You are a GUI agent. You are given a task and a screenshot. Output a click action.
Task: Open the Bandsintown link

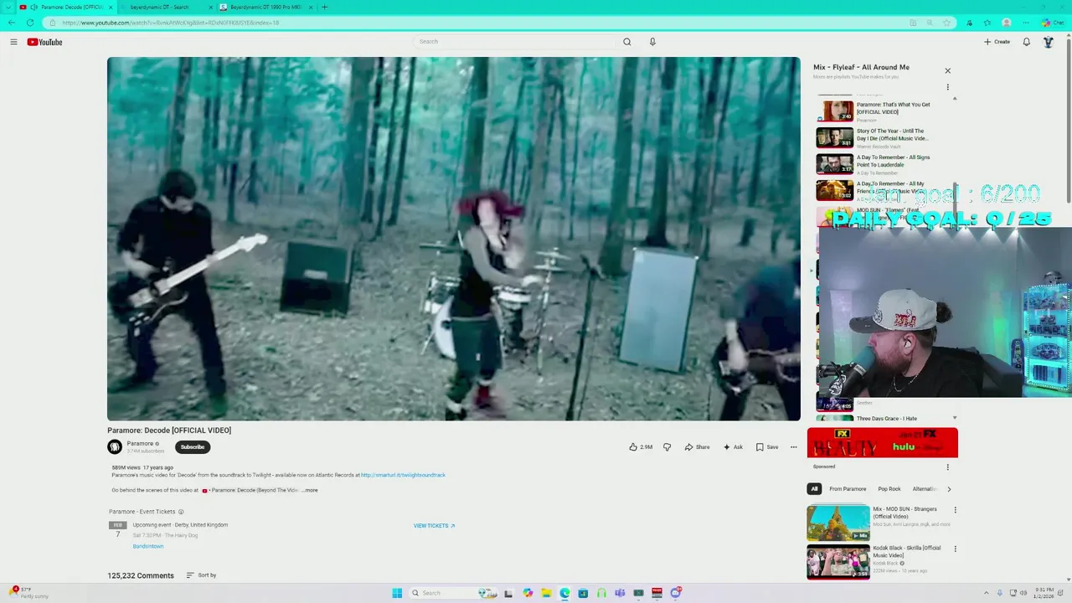point(148,546)
